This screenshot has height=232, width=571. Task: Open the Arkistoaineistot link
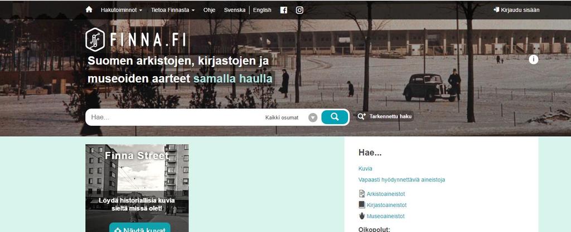pyautogui.click(x=386, y=194)
